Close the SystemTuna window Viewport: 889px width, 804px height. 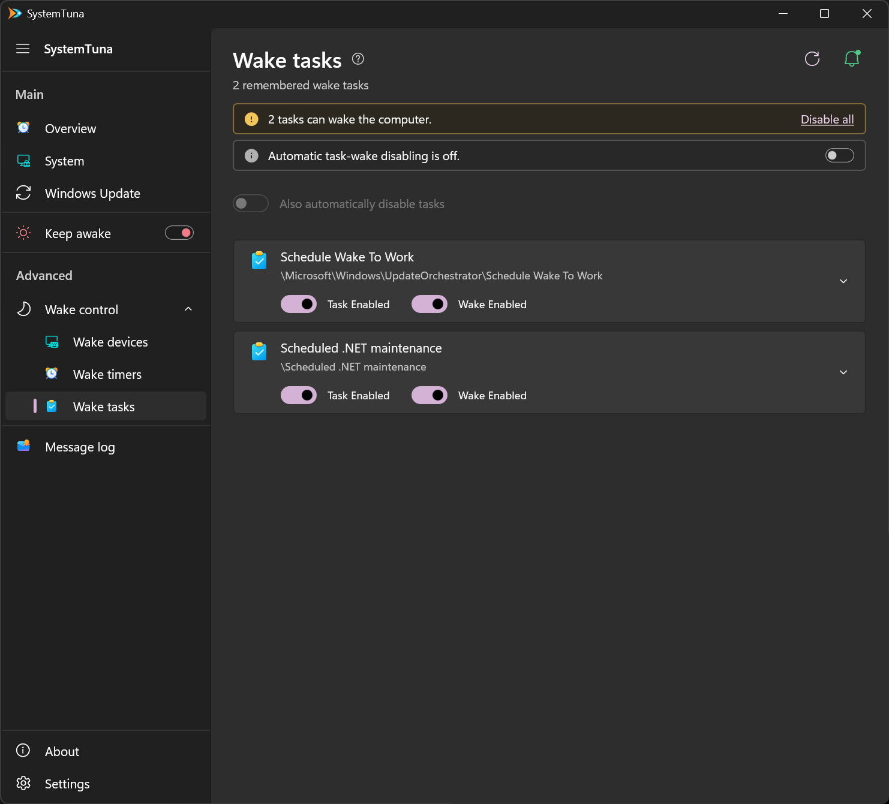867,13
